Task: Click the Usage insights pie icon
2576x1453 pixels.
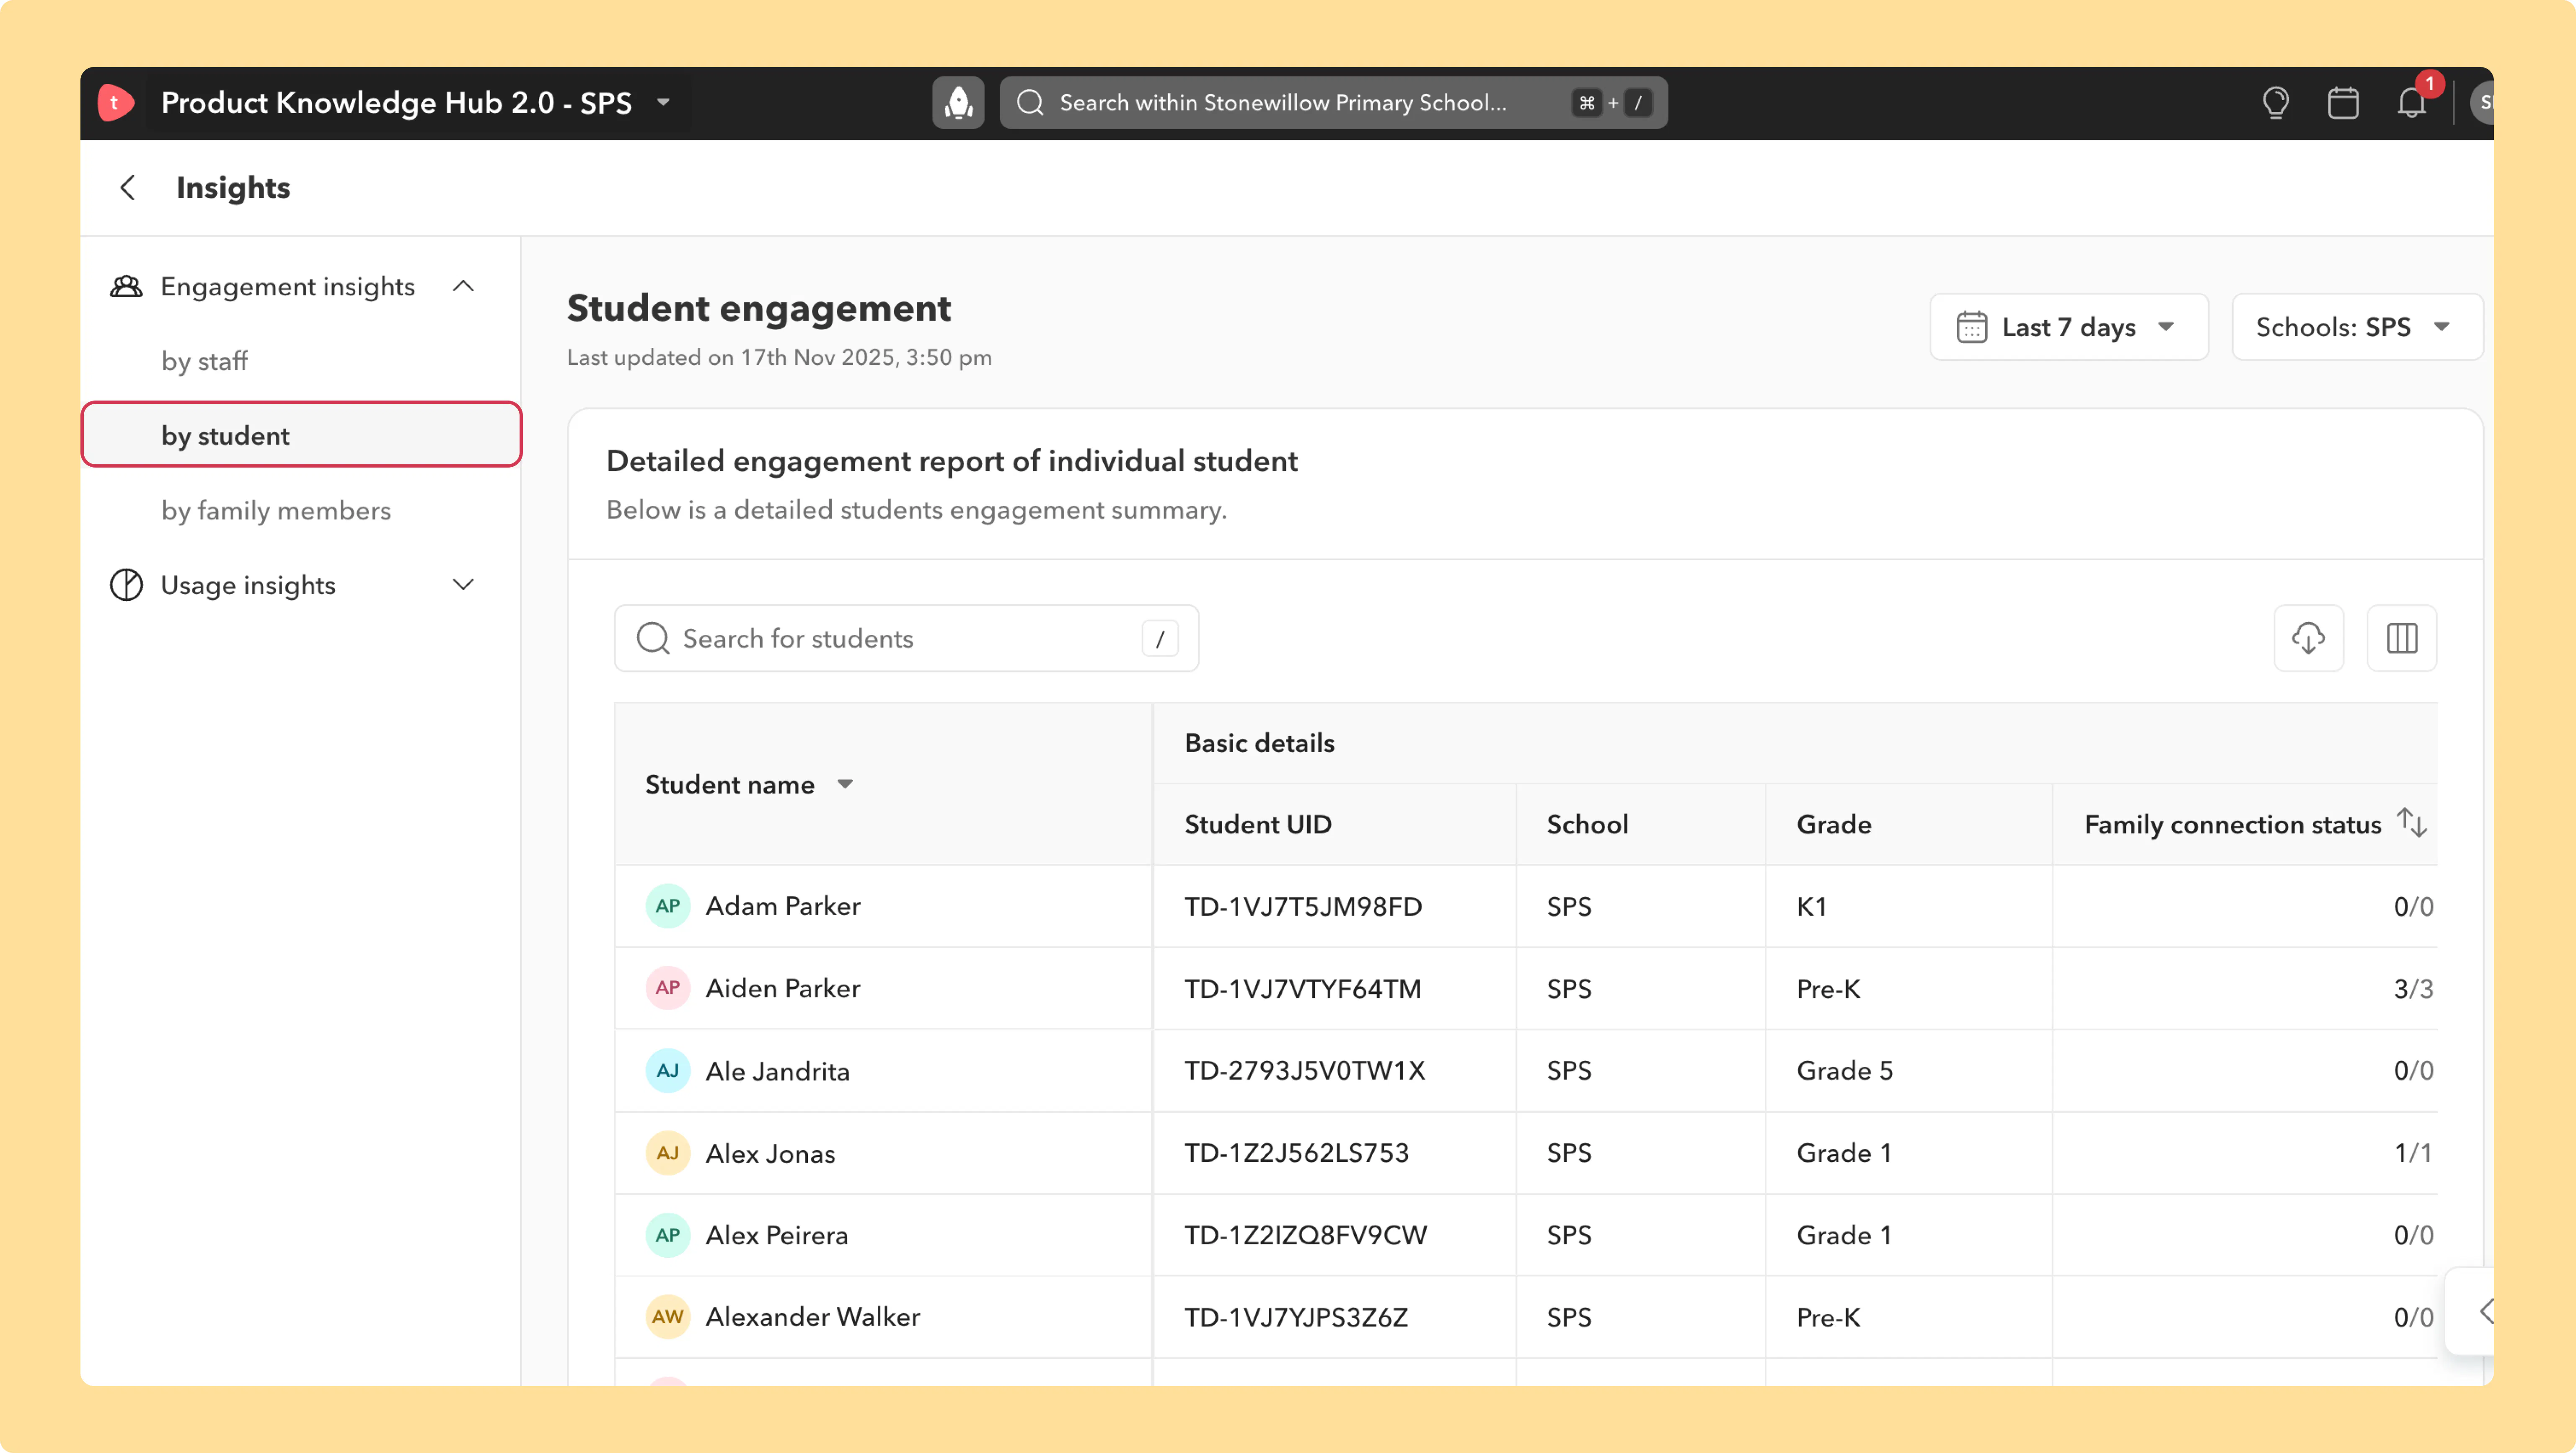Action: [x=126, y=585]
